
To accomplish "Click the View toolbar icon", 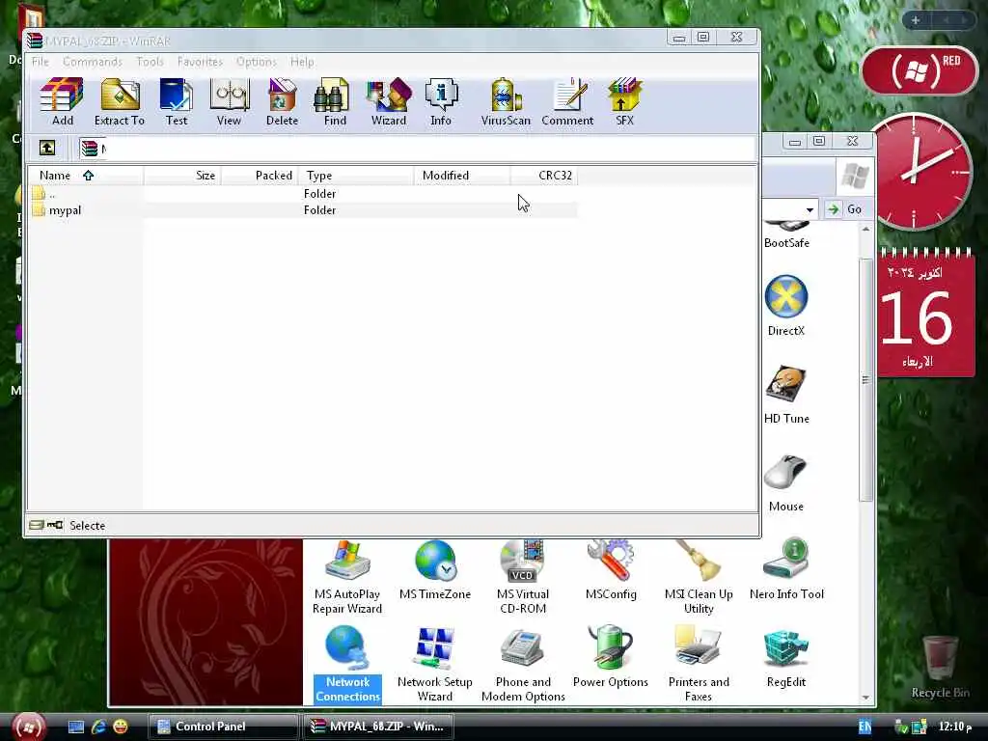I will tap(230, 102).
